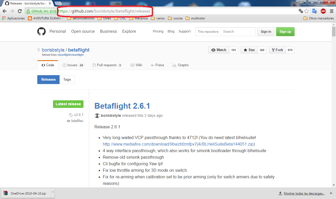Go back with the browser back arrow

pos(4,11)
